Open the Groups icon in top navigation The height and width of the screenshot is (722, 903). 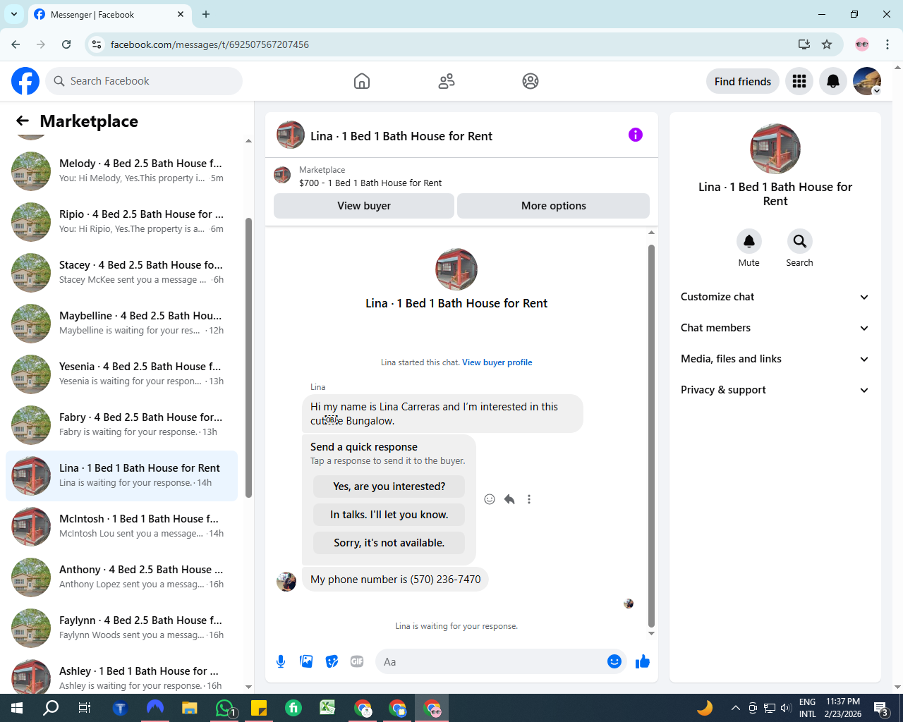[531, 81]
